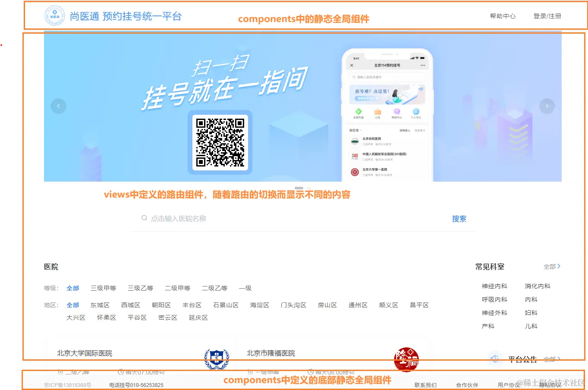Select the 平谷区 district
The image size is (588, 390).
click(x=137, y=318)
